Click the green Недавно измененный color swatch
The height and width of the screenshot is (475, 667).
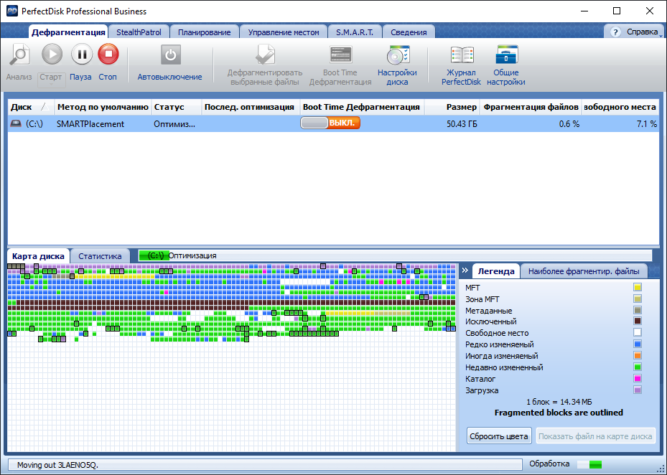coord(637,367)
